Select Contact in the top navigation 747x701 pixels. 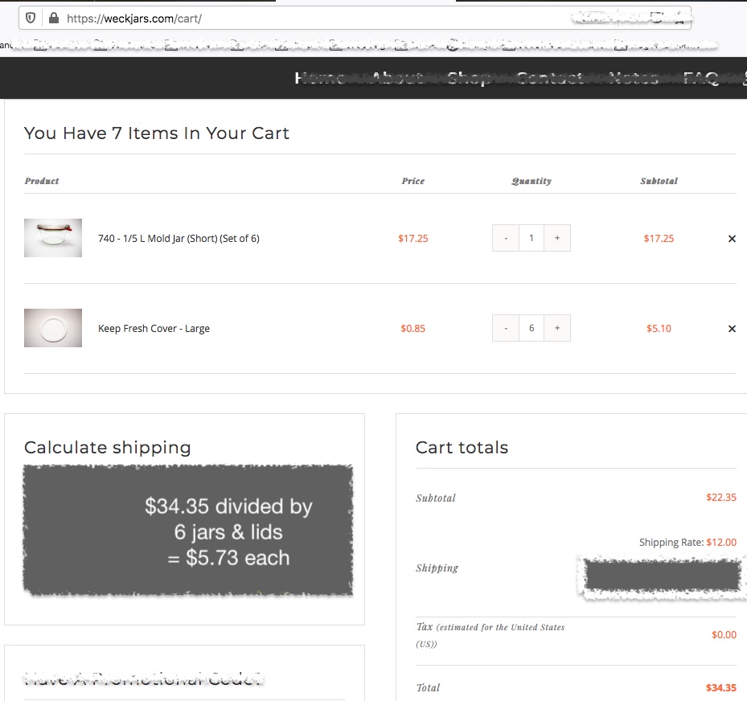(551, 78)
